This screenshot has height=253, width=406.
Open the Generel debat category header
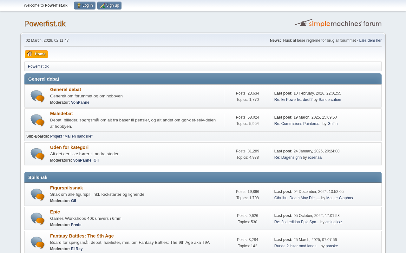coord(44,79)
